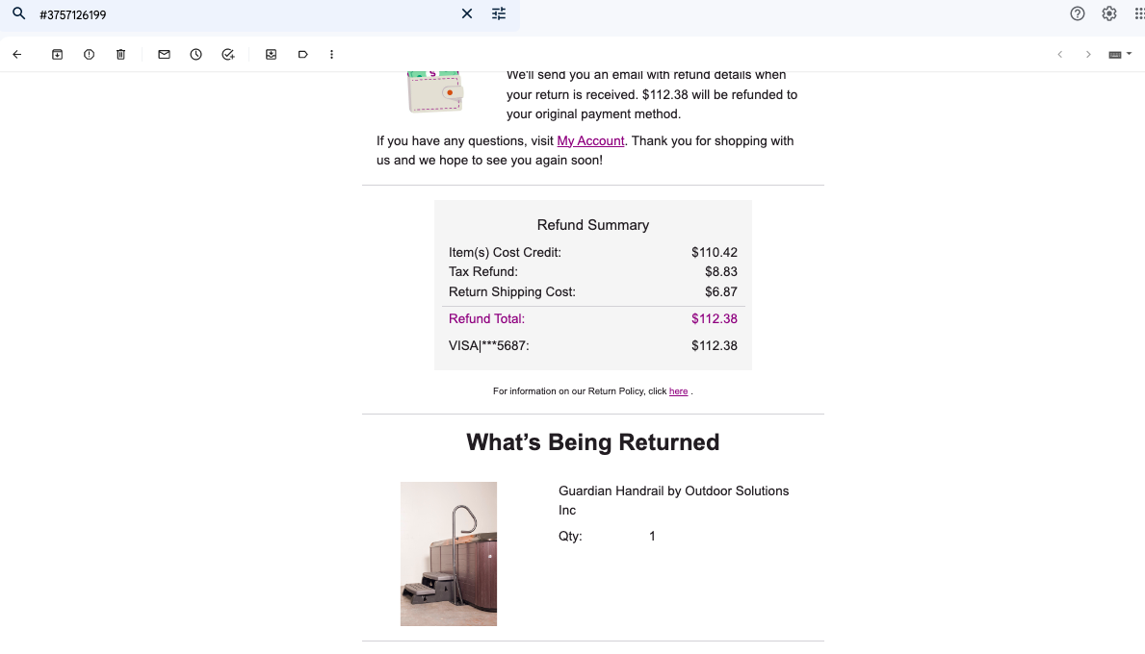The height and width of the screenshot is (654, 1145).
Task: Clear the search query #3757126199
Action: click(x=467, y=13)
